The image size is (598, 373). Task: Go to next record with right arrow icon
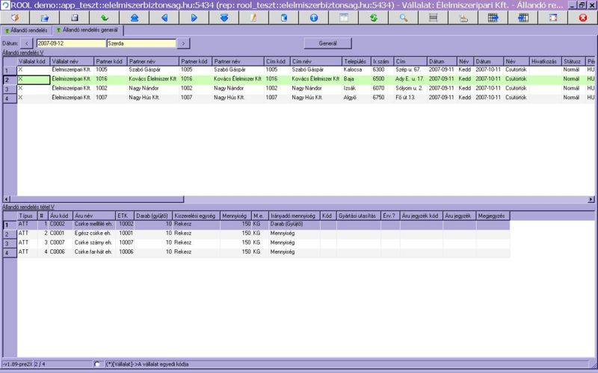click(x=194, y=17)
